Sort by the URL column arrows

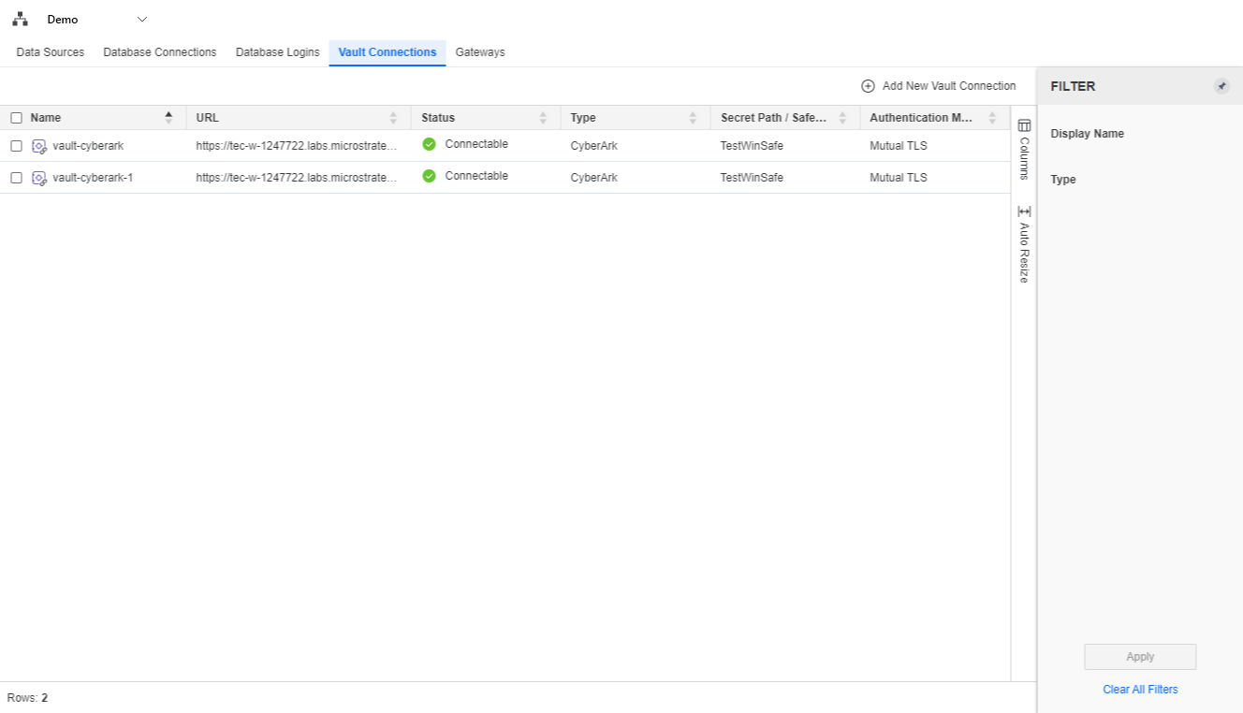click(x=393, y=118)
